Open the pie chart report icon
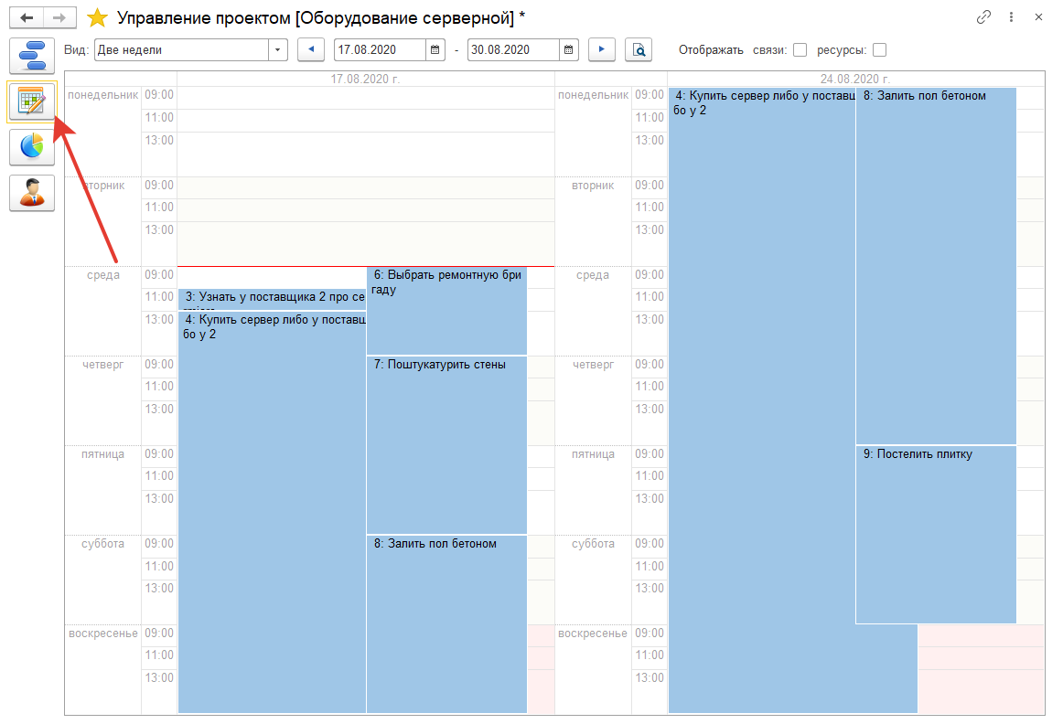 (x=31, y=147)
